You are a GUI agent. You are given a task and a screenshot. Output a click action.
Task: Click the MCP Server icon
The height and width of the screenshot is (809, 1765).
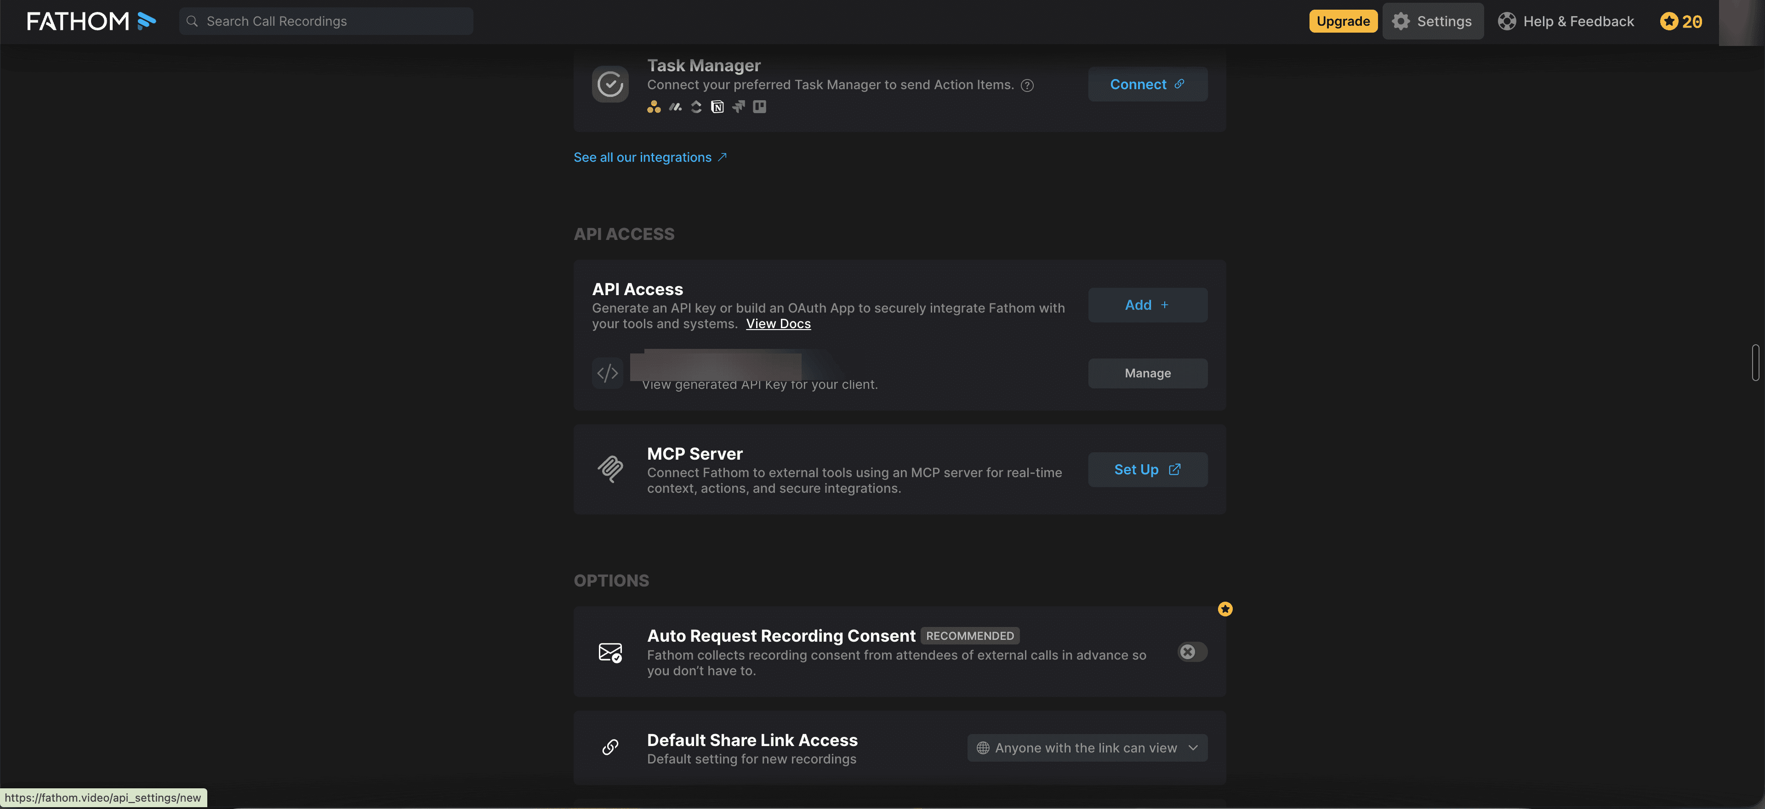point(610,469)
